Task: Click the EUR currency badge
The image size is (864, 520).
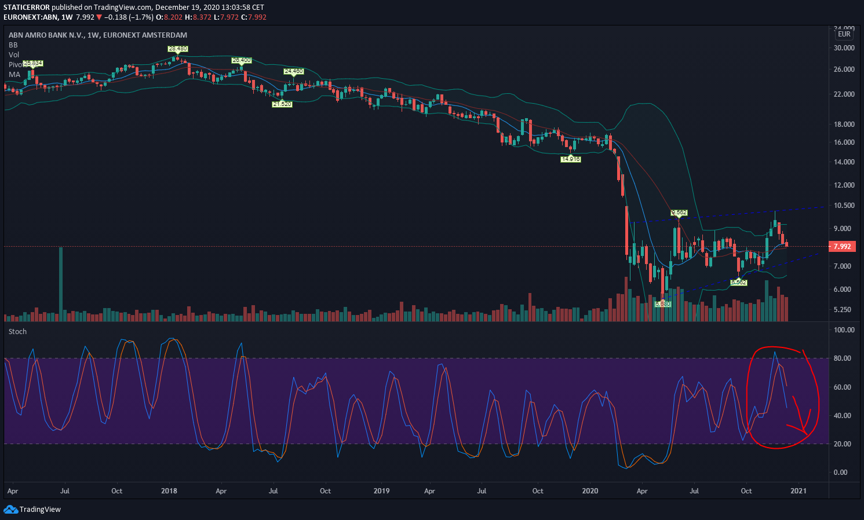Action: (x=844, y=34)
